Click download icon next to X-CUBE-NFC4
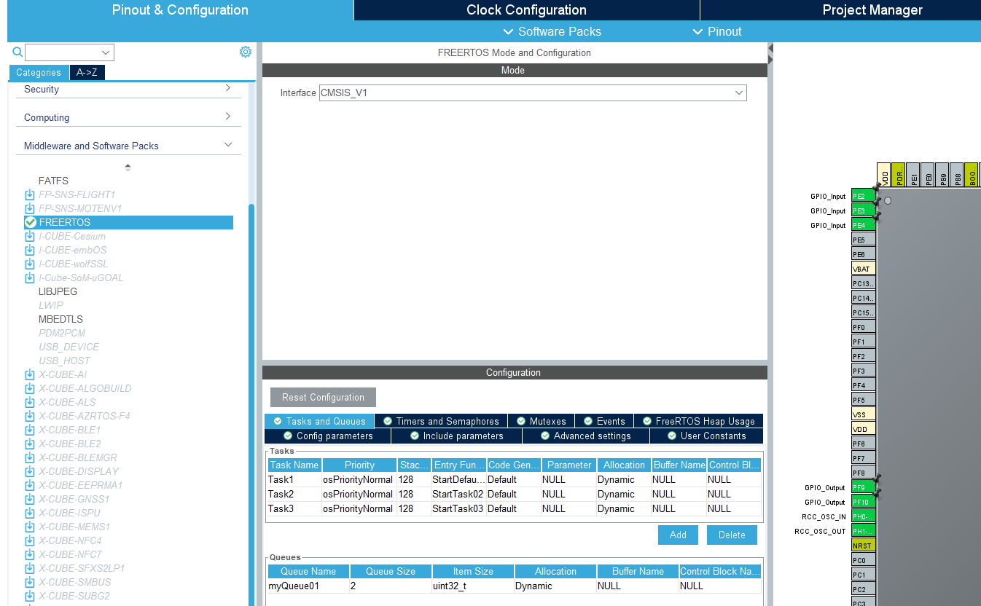The height and width of the screenshot is (606, 981). [x=30, y=540]
